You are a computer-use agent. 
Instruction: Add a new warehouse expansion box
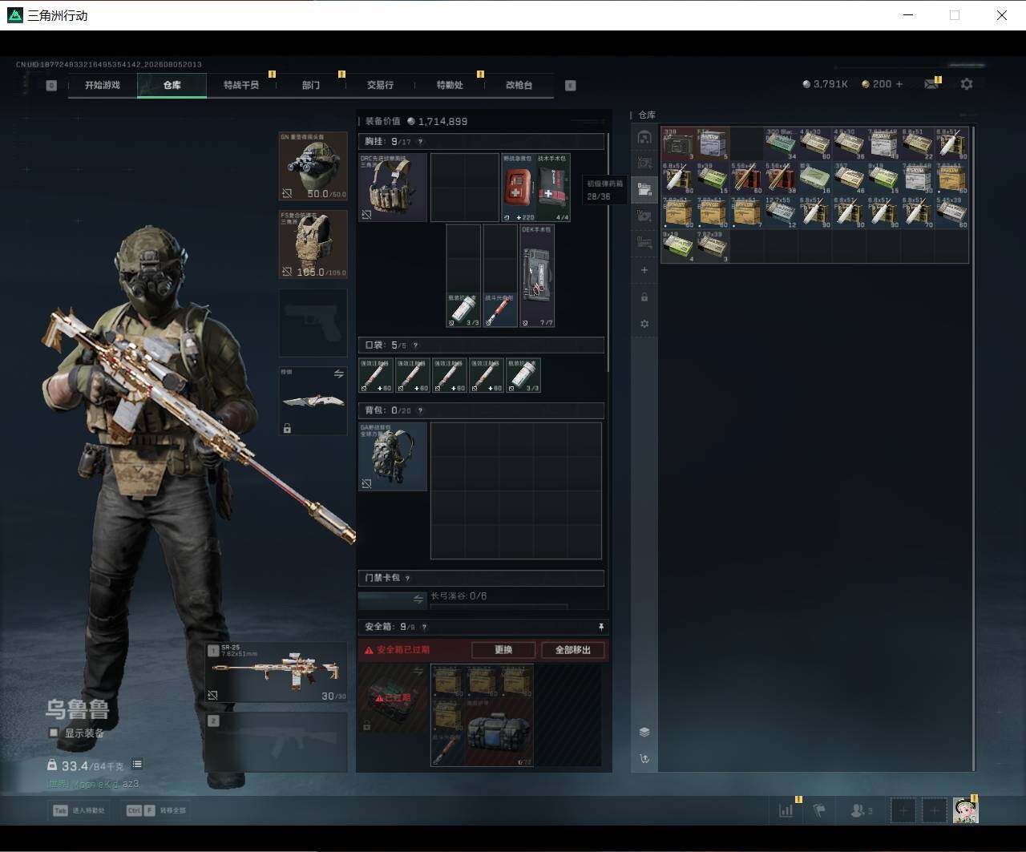click(644, 270)
